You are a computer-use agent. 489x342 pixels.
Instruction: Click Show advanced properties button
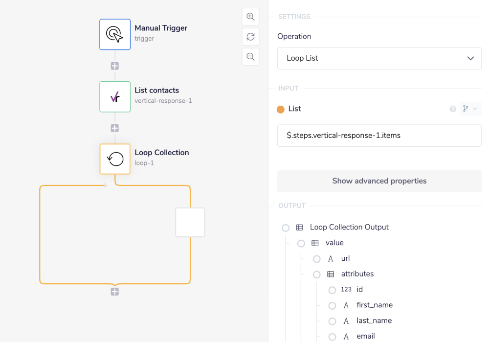[379, 181]
